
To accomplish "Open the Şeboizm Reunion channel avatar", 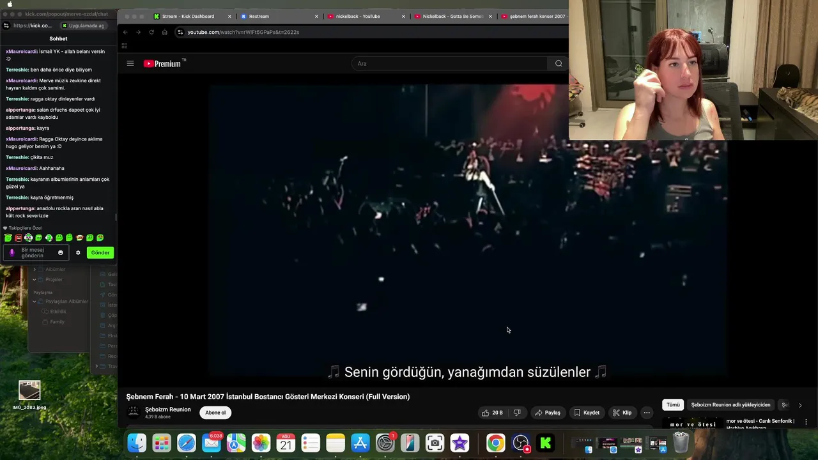I will (133, 413).
